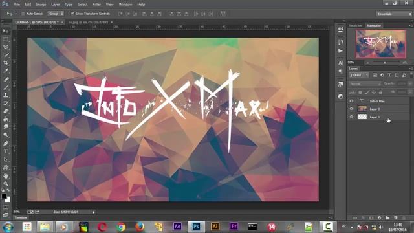This screenshot has height=233, width=414.
Task: Expand status bar document info arrow
Action: point(93,212)
